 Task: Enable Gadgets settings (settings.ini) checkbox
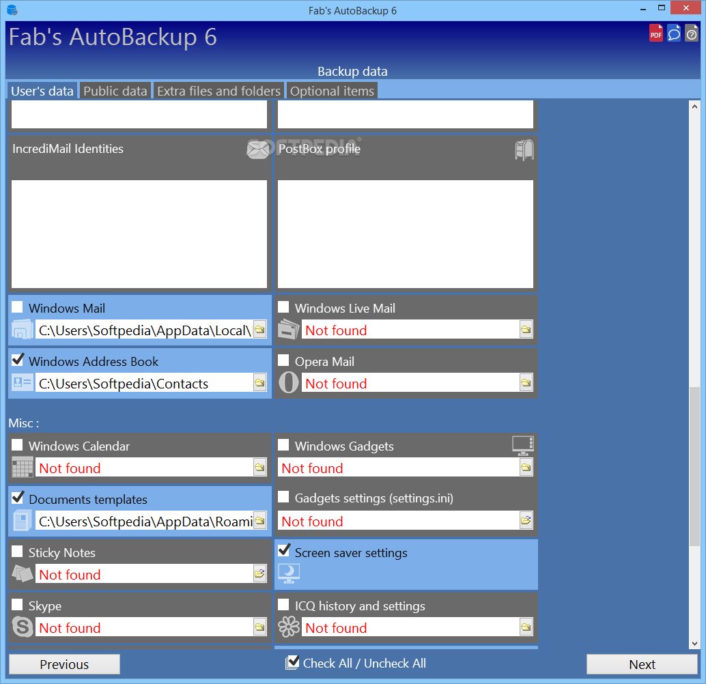point(283,497)
